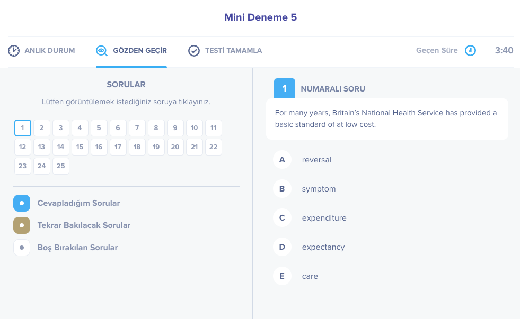Click the eye icon for Gözden Geçir
520x319 pixels.
101,51
